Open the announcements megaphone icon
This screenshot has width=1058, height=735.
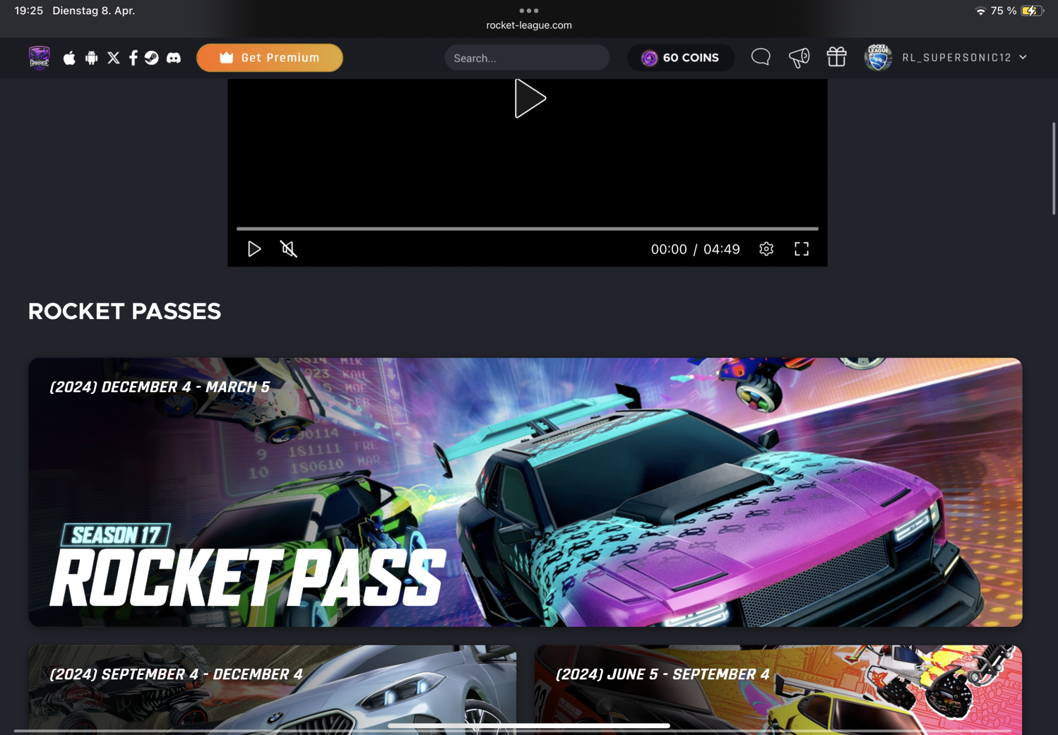coord(799,57)
